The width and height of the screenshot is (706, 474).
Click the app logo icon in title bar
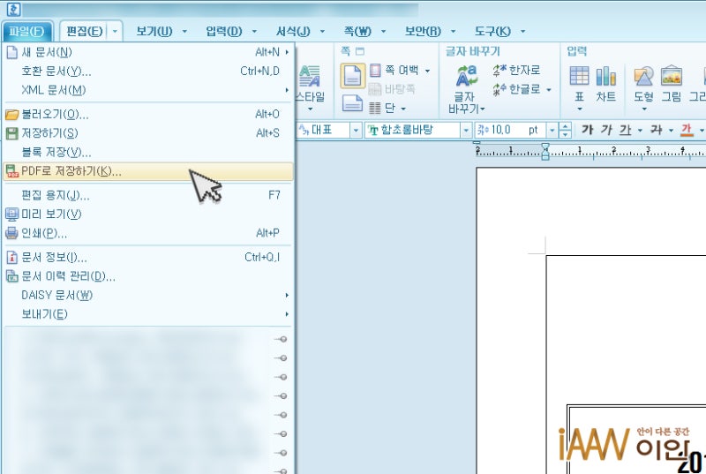coord(13,9)
